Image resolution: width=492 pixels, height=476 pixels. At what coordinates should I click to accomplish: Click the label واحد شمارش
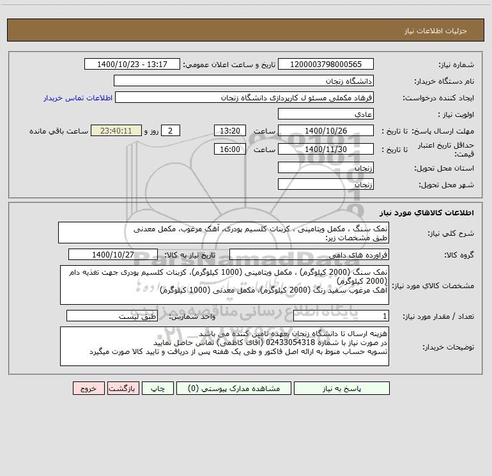pyautogui.click(x=192, y=317)
